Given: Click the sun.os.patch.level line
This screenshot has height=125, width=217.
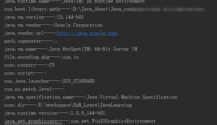Looking at the screenshot, I should (35, 89).
